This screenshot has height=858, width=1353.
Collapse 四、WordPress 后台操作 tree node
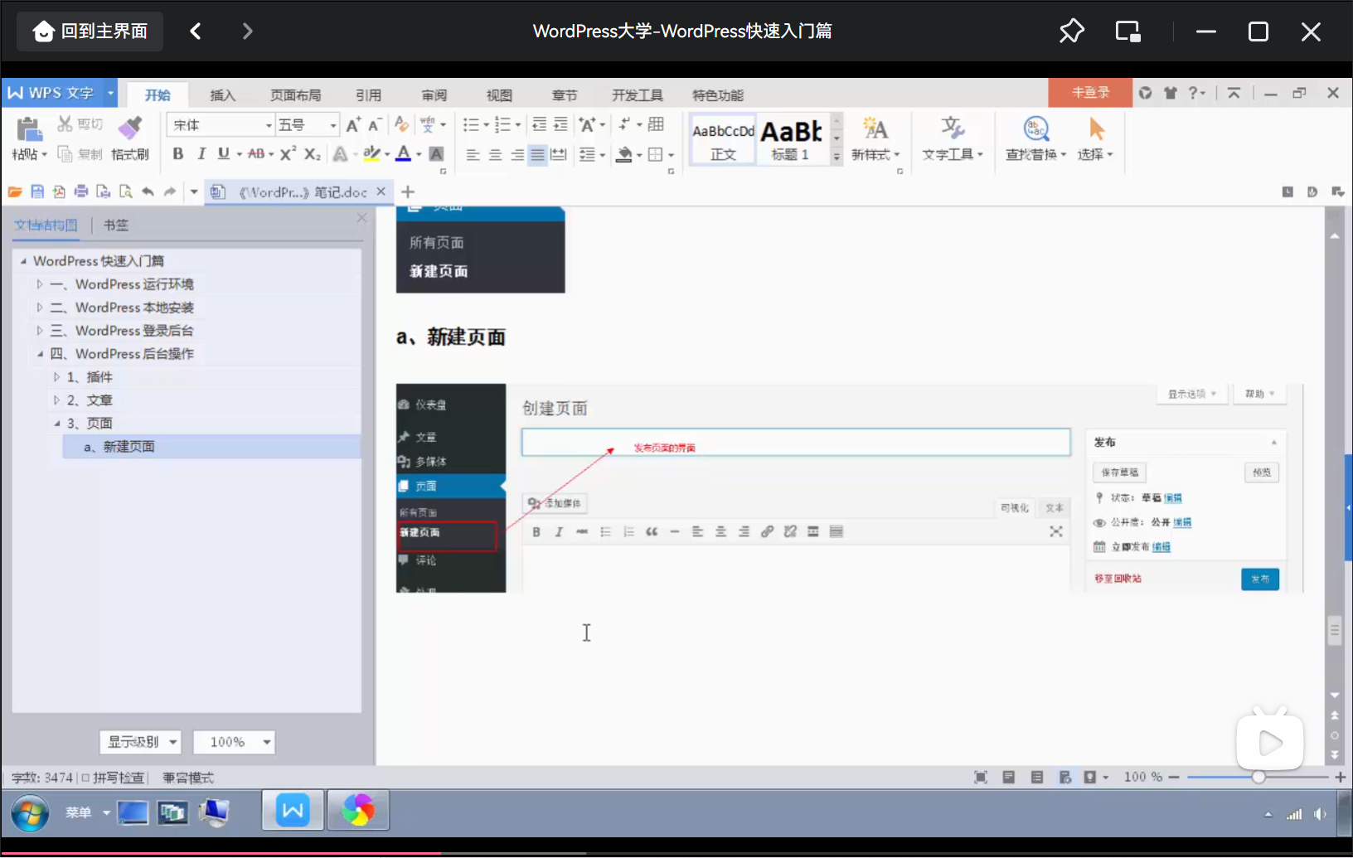[x=39, y=354]
